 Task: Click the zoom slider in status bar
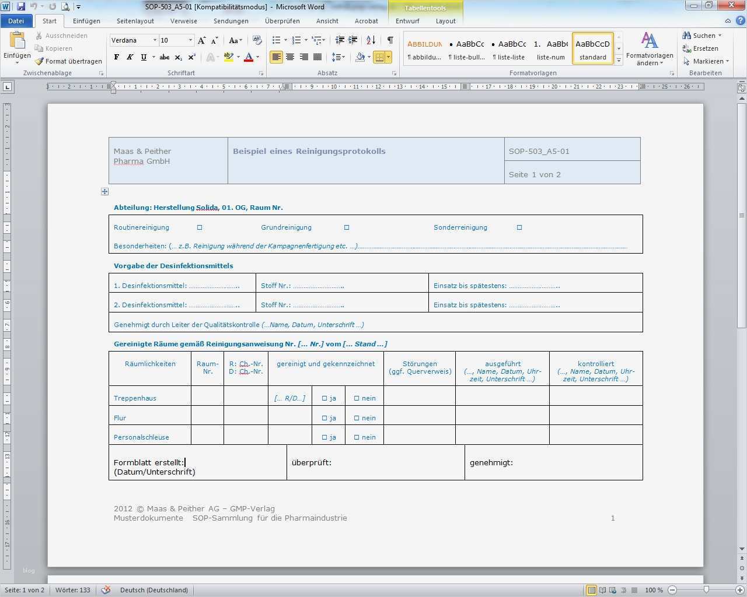click(706, 590)
